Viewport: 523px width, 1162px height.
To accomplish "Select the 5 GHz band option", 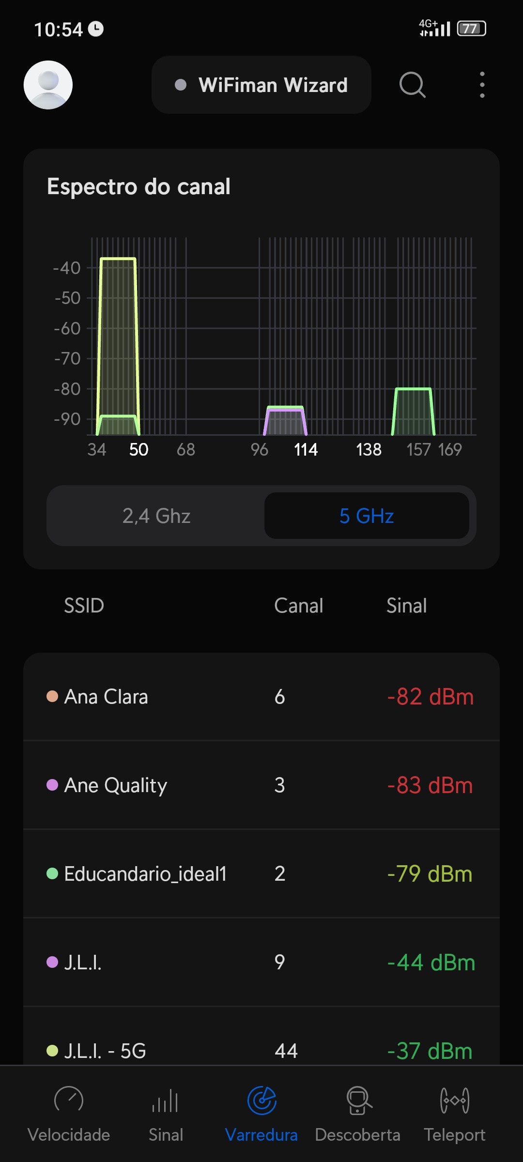I will 367,516.
